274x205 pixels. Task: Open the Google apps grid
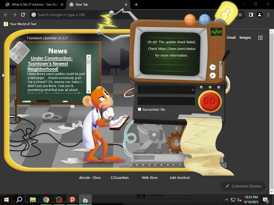coord(260,38)
